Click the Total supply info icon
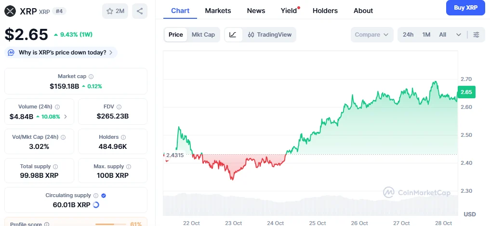The height and width of the screenshot is (226, 490). point(55,167)
